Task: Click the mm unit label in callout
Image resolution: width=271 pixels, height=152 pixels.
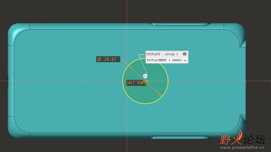Action: point(185,60)
